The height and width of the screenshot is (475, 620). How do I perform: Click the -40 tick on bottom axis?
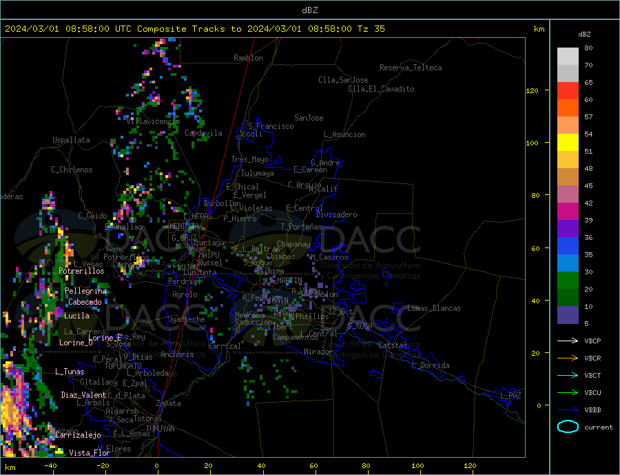pos(50,465)
